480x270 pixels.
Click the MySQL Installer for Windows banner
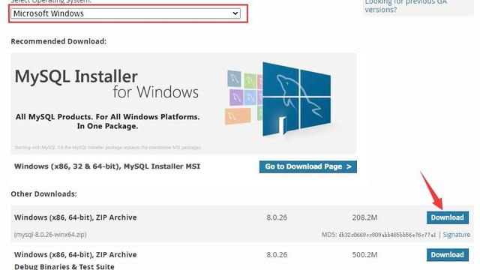point(183,103)
